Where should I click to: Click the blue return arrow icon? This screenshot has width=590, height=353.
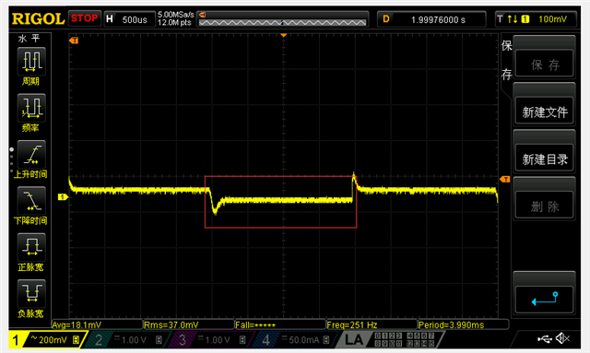pyautogui.click(x=545, y=300)
